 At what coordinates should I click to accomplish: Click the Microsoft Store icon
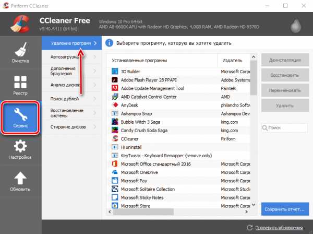[x=115, y=205]
